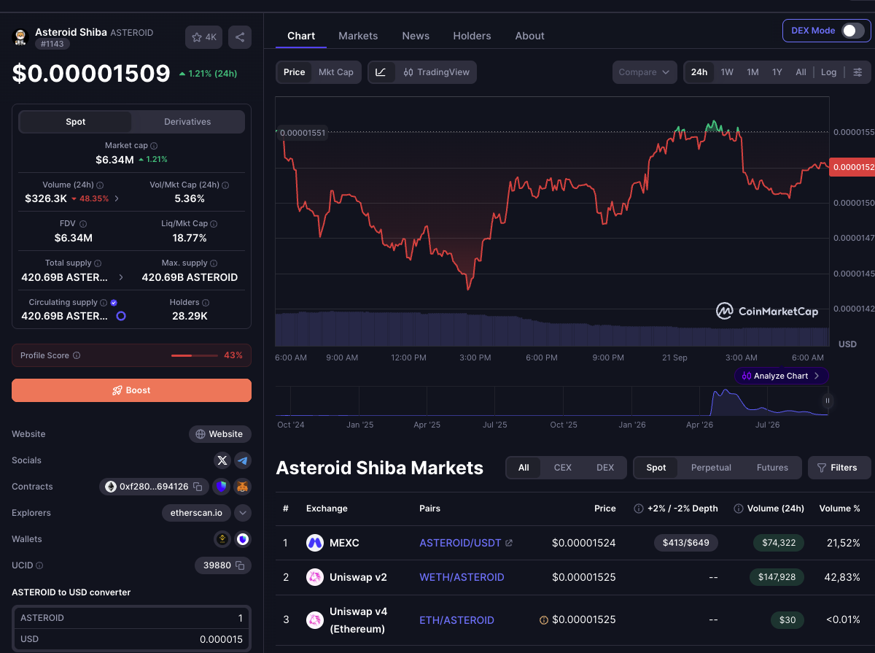Image resolution: width=875 pixels, height=653 pixels.
Task: Expand Volume (24h) details chevron
Action: click(x=117, y=198)
